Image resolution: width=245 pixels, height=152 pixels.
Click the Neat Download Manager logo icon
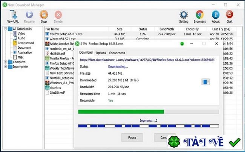pos(5,5)
